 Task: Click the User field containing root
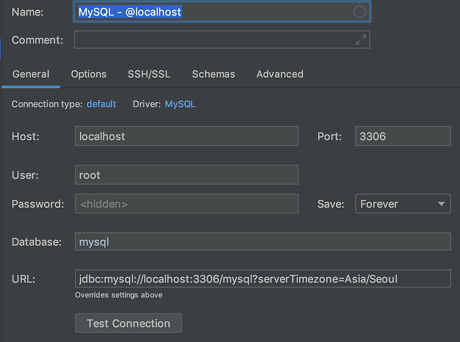186,175
